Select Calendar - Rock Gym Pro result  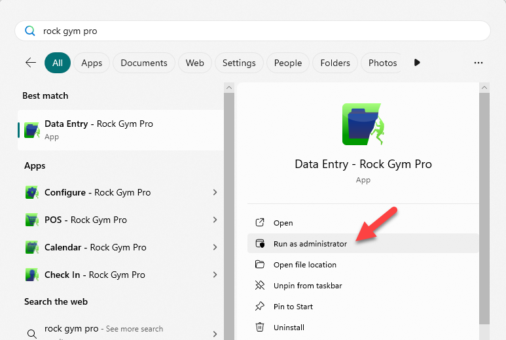pyautogui.click(x=120, y=247)
